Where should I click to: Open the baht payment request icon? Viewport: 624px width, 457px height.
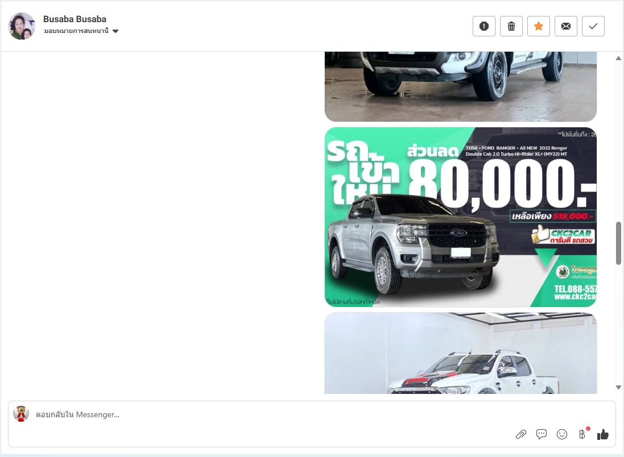pos(582,434)
